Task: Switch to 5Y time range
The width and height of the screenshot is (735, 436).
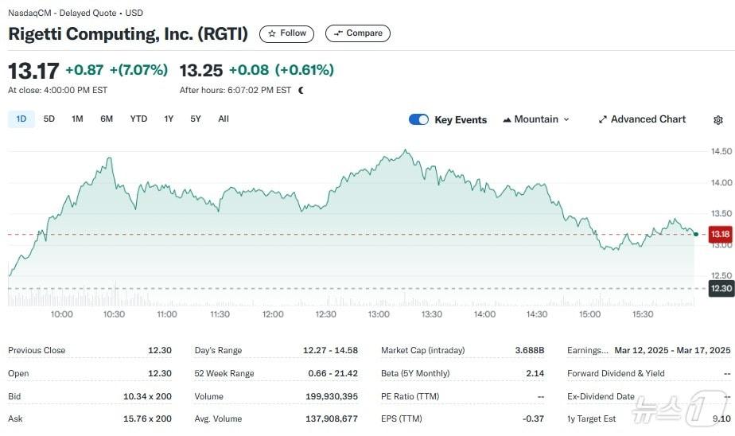Action: pos(196,119)
